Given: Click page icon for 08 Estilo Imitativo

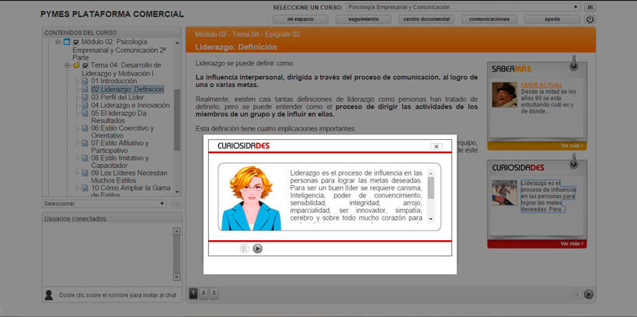Looking at the screenshot, I should click(x=85, y=158).
